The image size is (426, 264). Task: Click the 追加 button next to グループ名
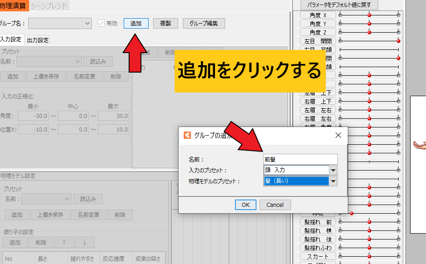click(x=136, y=24)
